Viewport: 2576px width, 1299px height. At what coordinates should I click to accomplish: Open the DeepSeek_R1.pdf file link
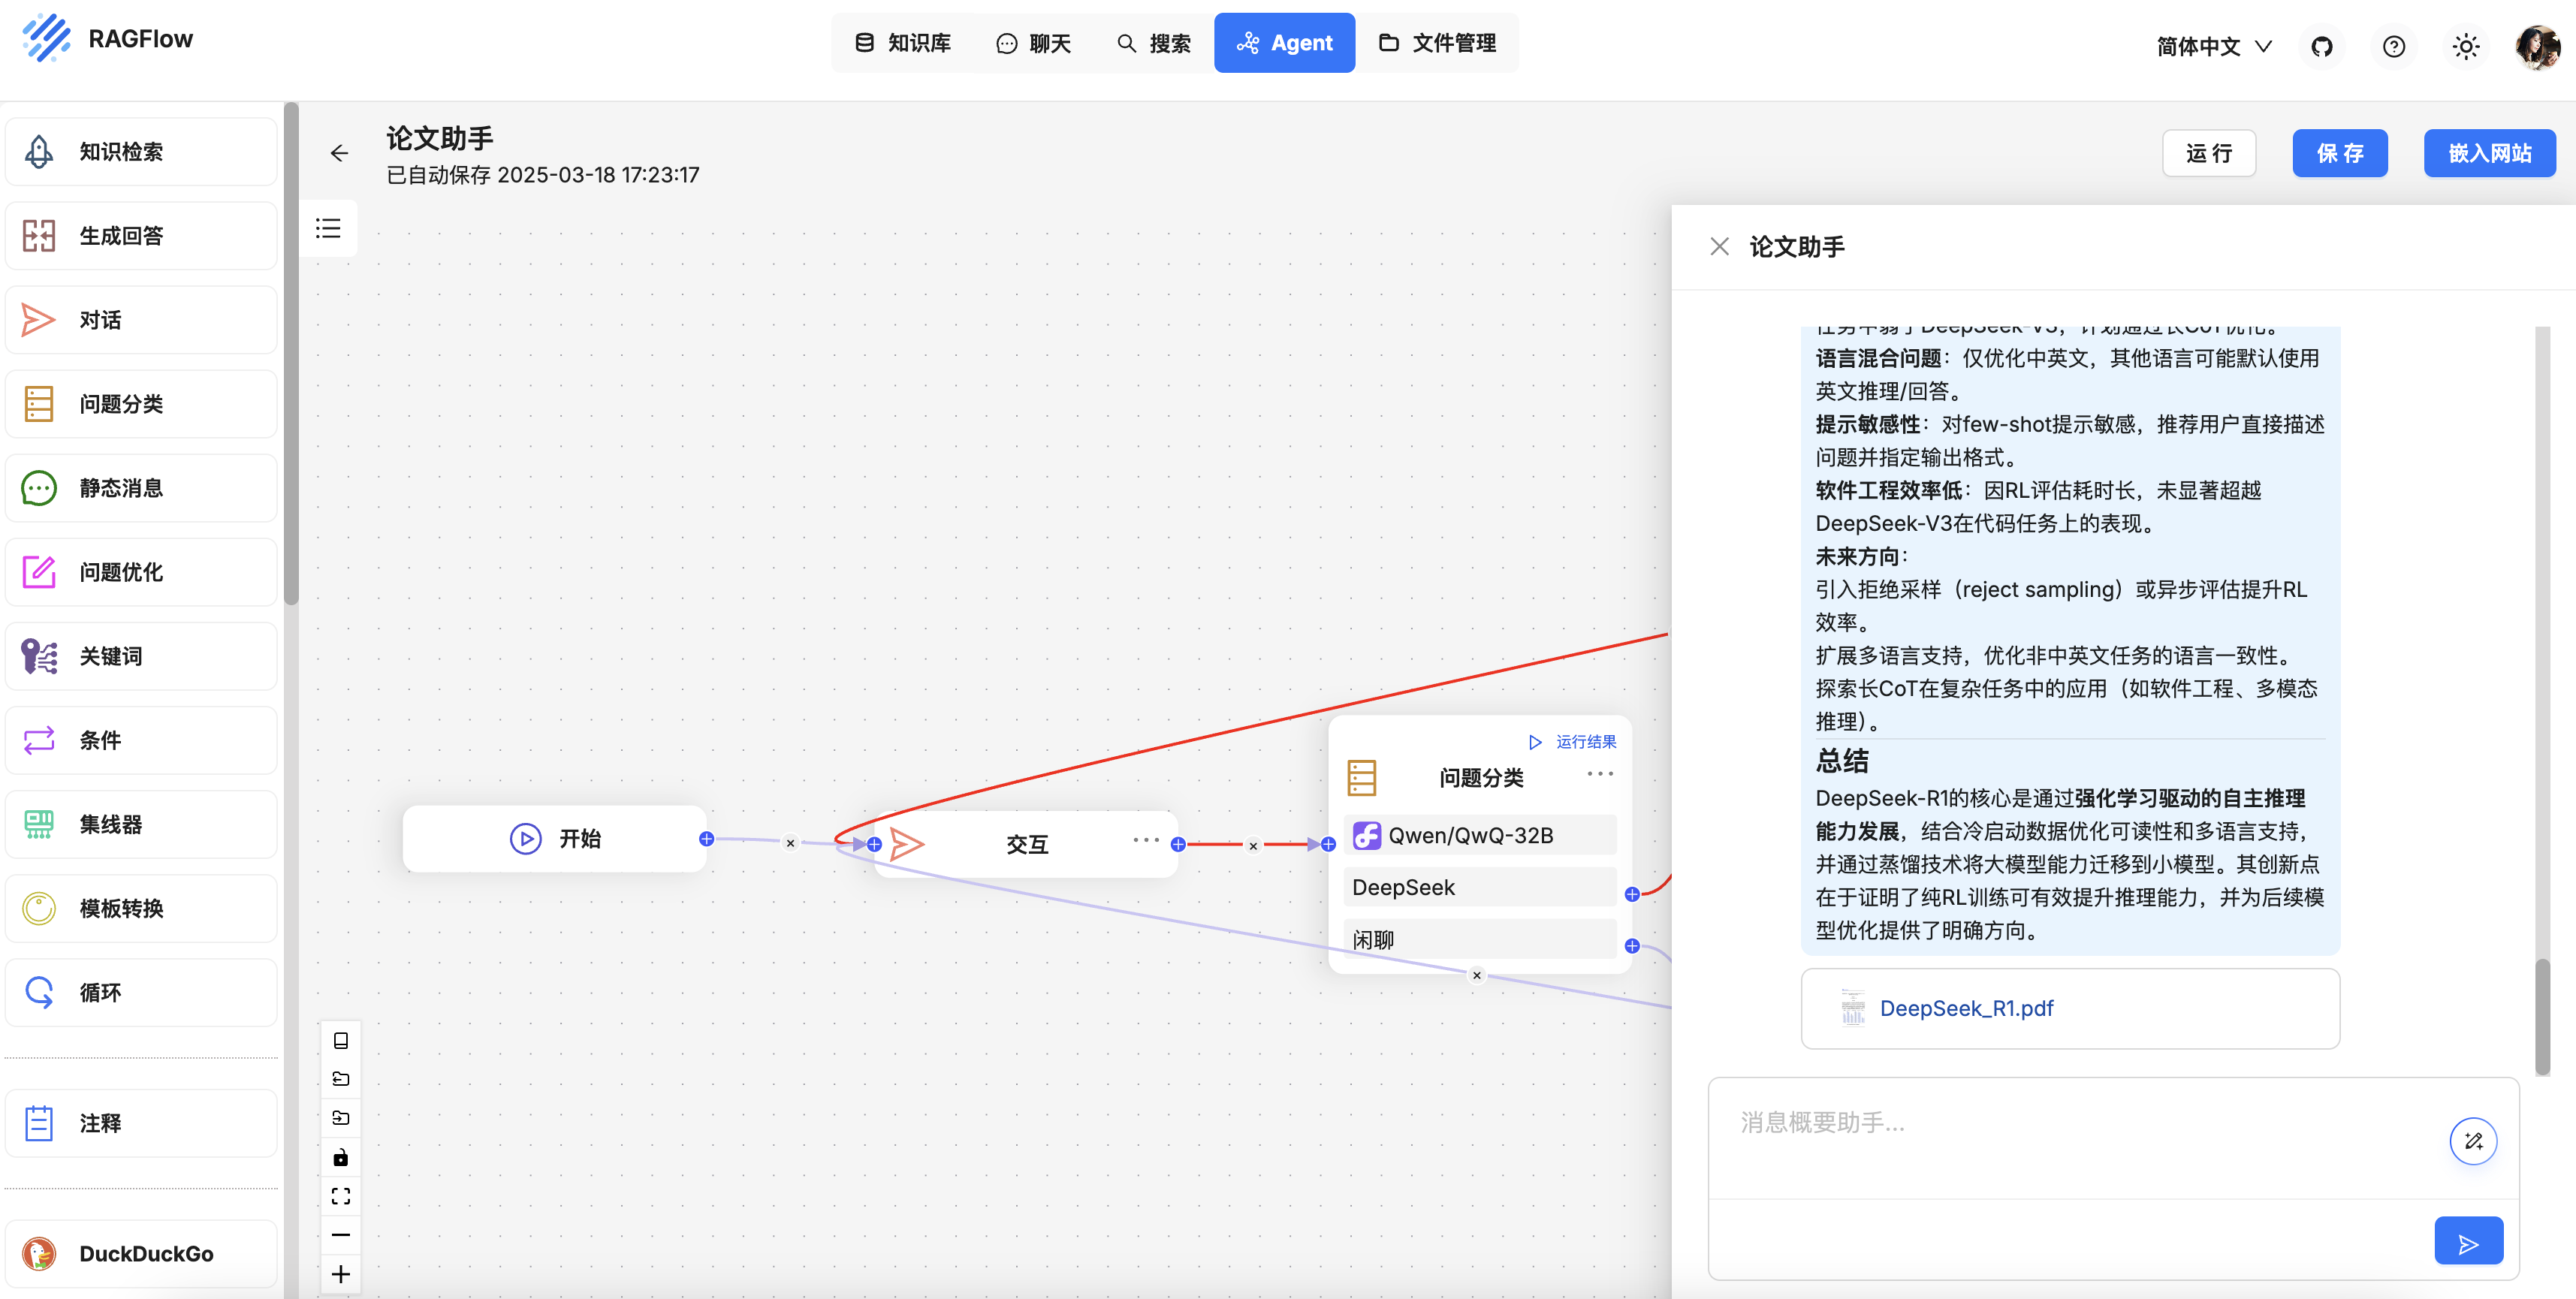[1966, 1008]
